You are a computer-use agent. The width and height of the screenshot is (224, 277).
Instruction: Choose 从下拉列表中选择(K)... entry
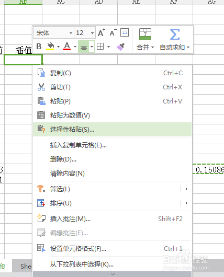[x=112, y=264]
